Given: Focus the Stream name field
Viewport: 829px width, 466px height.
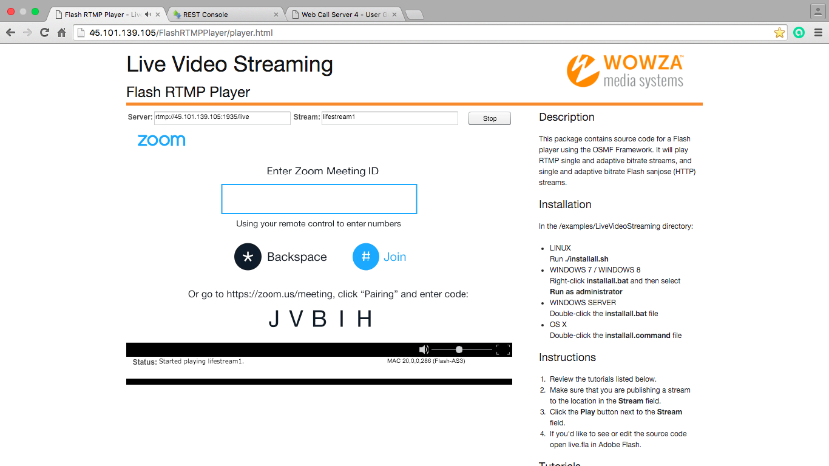Looking at the screenshot, I should [x=390, y=118].
